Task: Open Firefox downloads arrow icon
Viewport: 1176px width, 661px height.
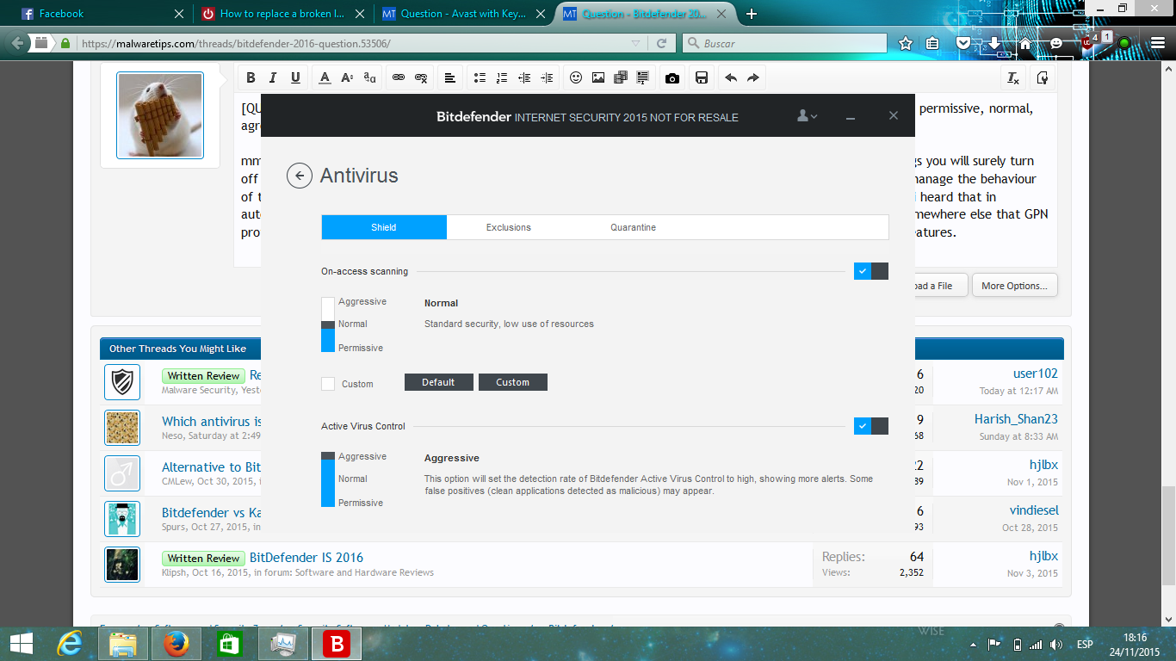Action: 994,43
